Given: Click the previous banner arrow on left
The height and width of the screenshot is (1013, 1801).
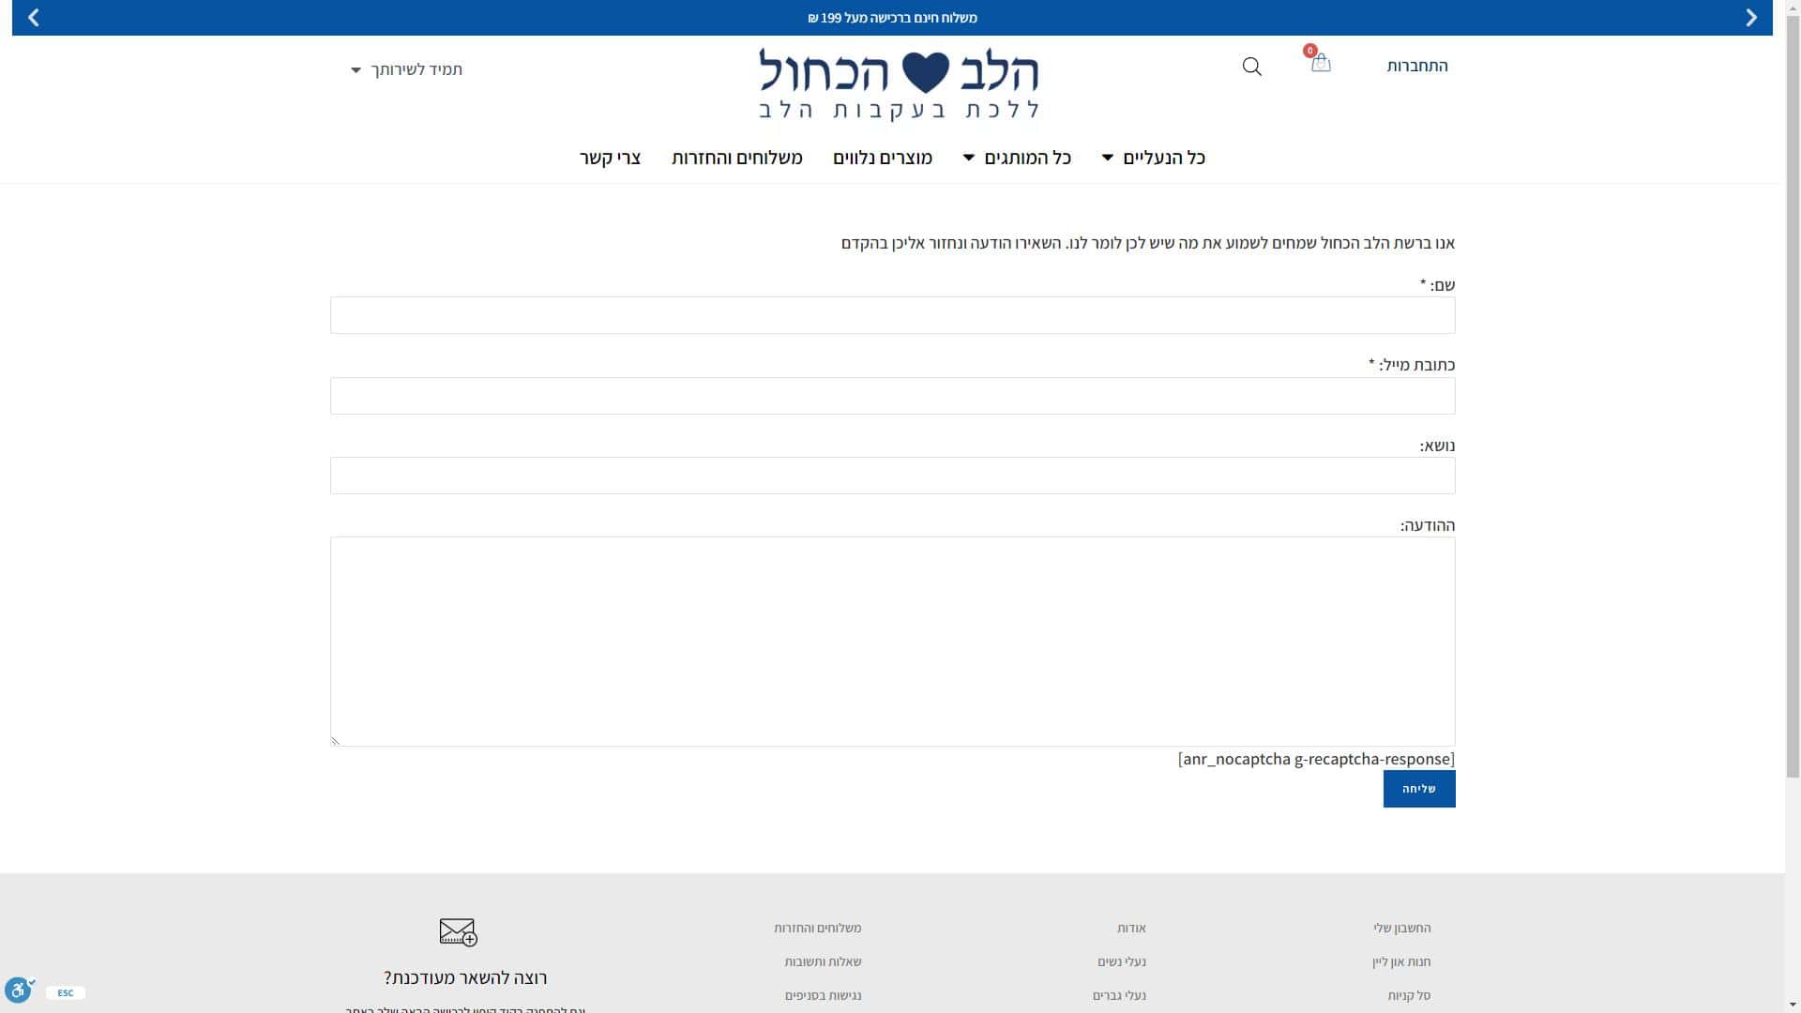Looking at the screenshot, I should pyautogui.click(x=34, y=18).
